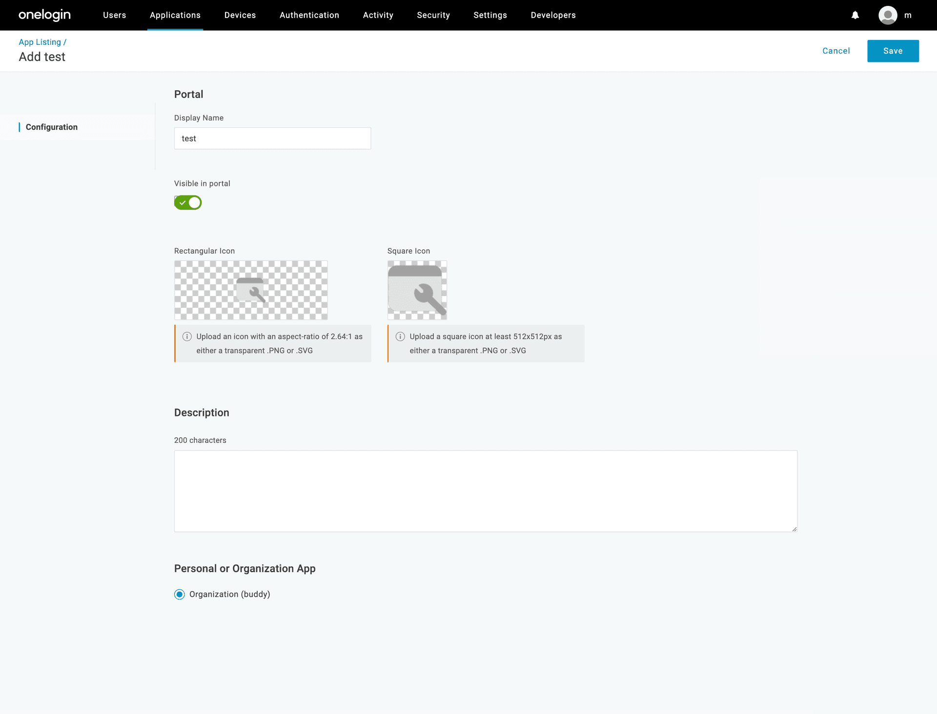
Task: Click info icon in square icon hint
Action: 400,337
